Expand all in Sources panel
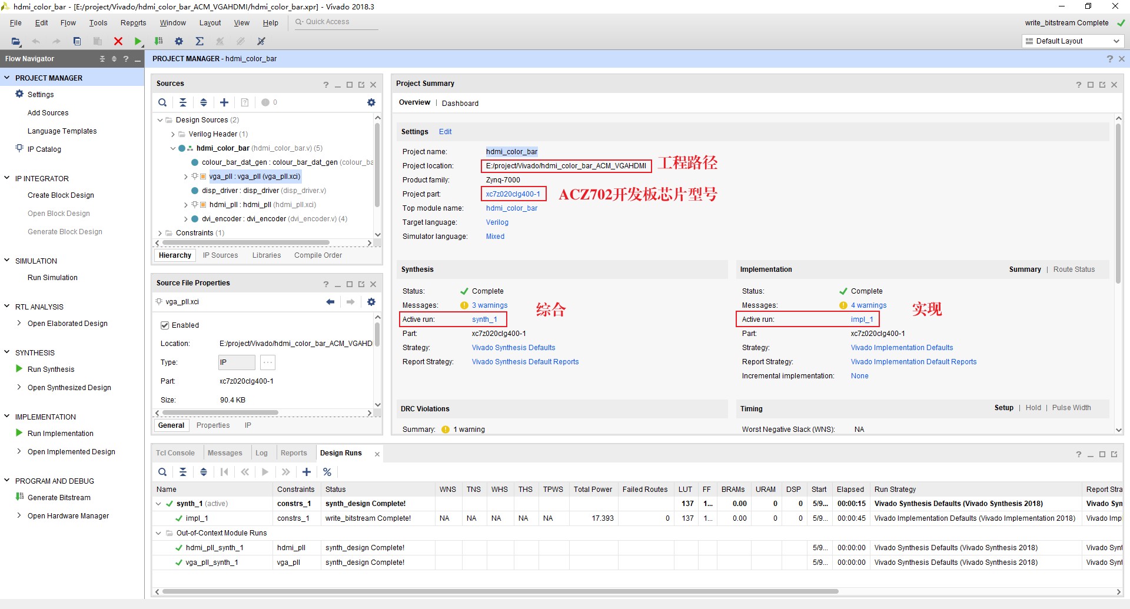 point(204,102)
